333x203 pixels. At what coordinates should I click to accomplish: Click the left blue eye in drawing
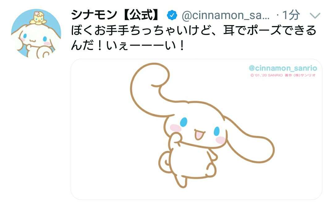point(183,122)
